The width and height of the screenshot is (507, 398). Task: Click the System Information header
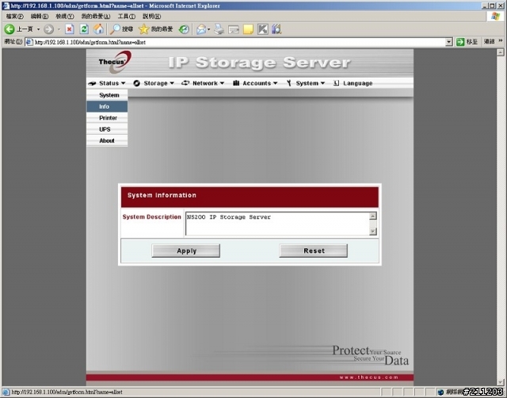[x=162, y=195]
